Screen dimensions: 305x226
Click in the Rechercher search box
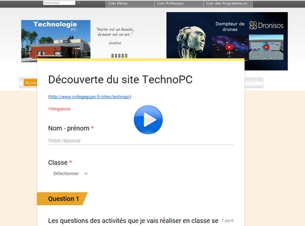(59, 2)
